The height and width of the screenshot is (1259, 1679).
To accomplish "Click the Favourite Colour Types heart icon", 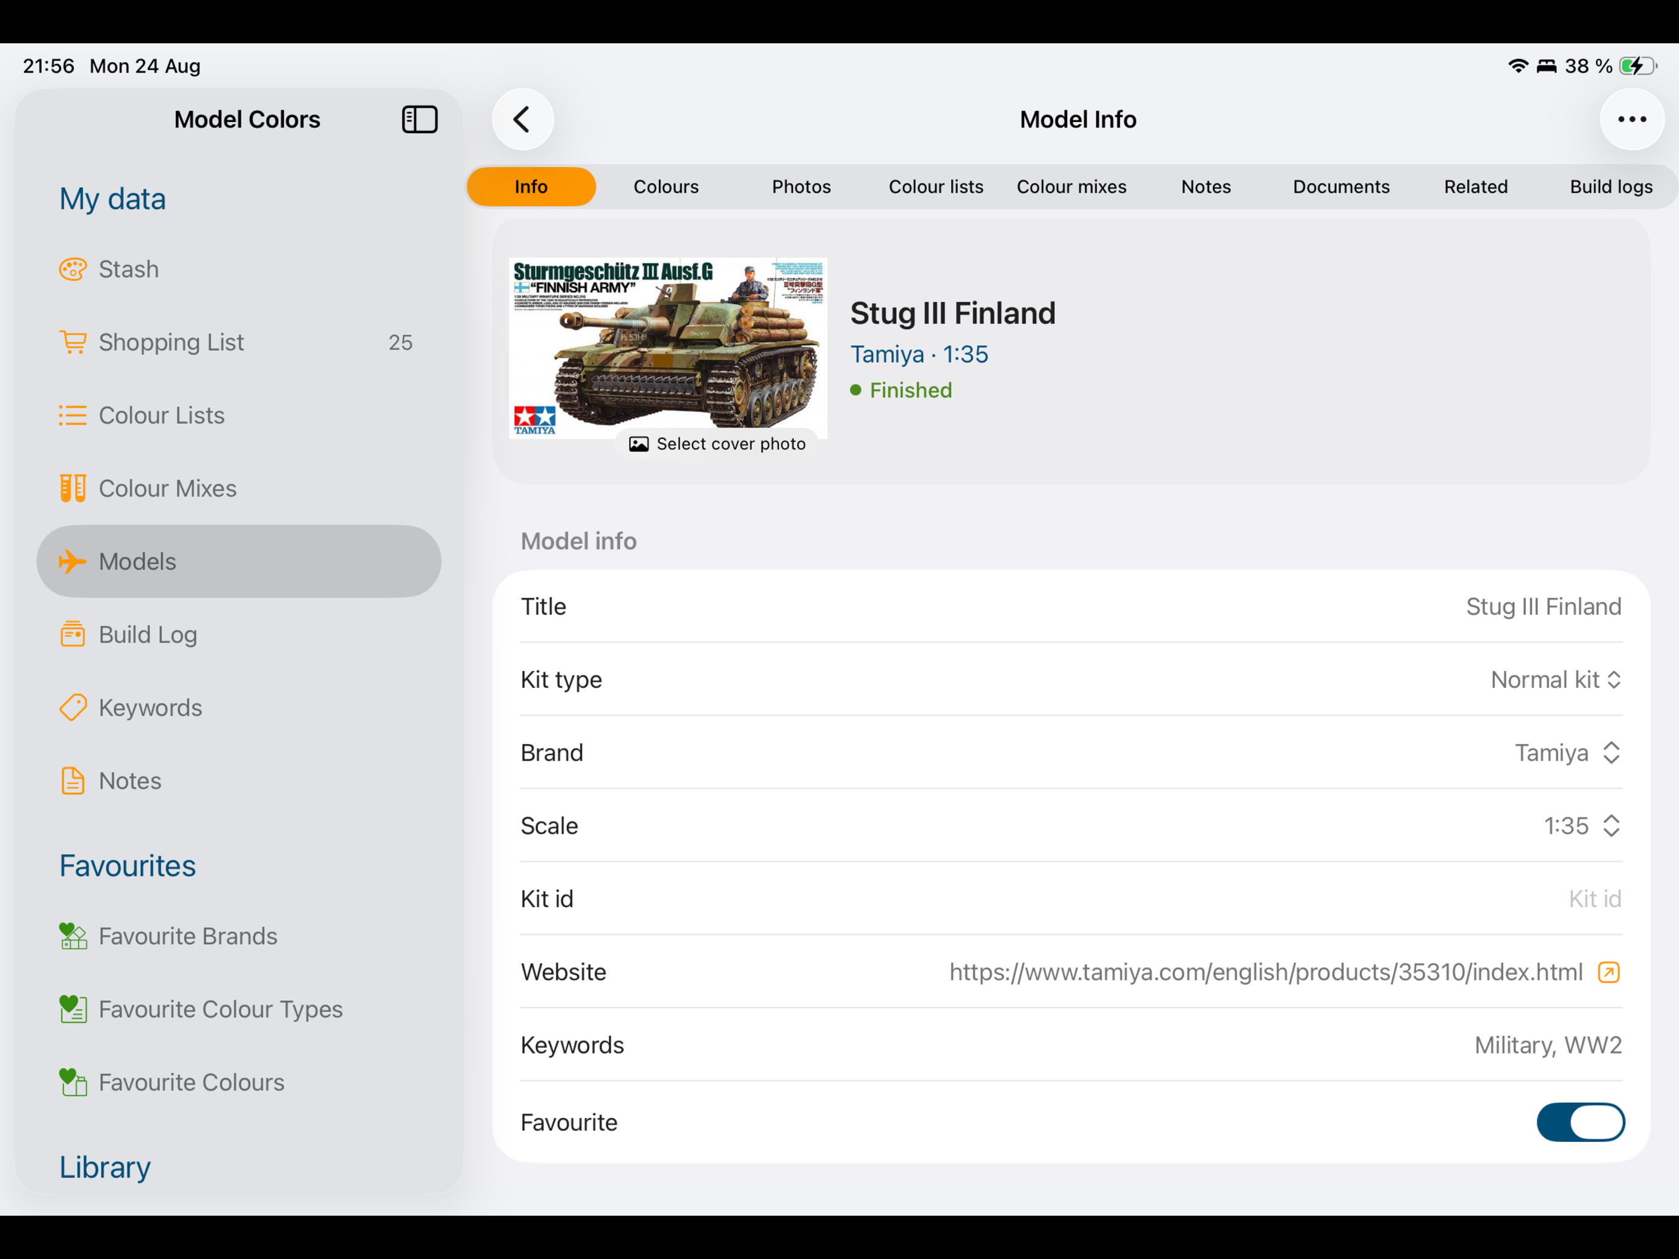I will (x=73, y=1010).
